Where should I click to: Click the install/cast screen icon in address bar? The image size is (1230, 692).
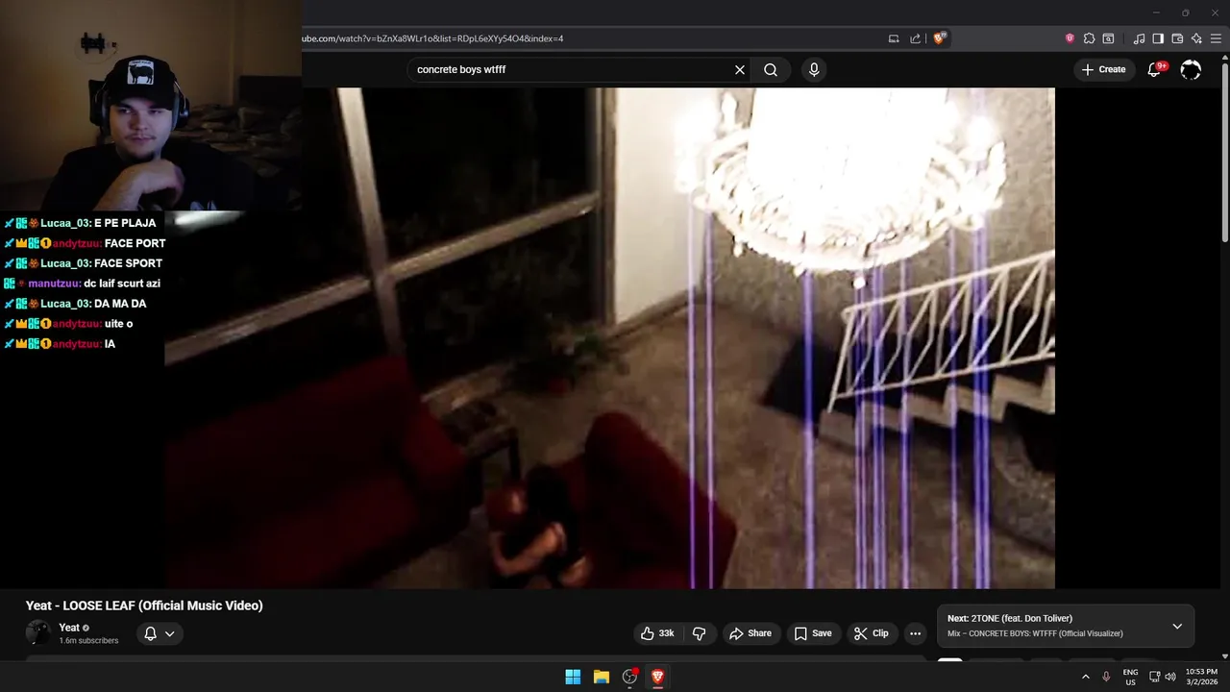(x=894, y=38)
